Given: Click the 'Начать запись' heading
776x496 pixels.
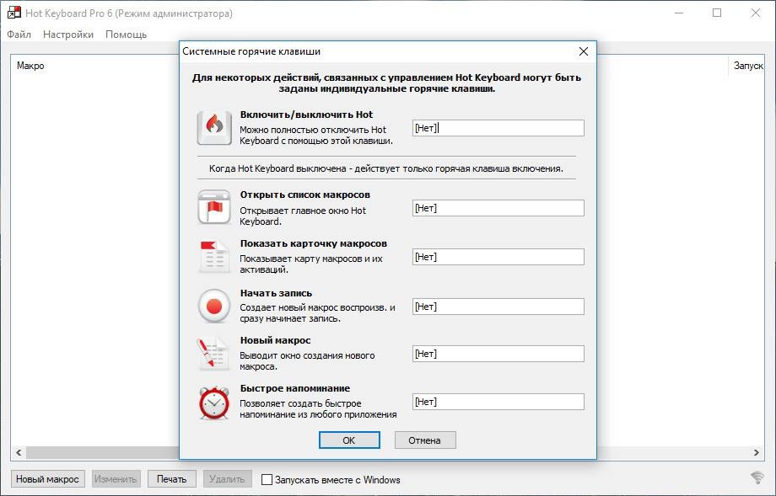Looking at the screenshot, I should (x=276, y=293).
